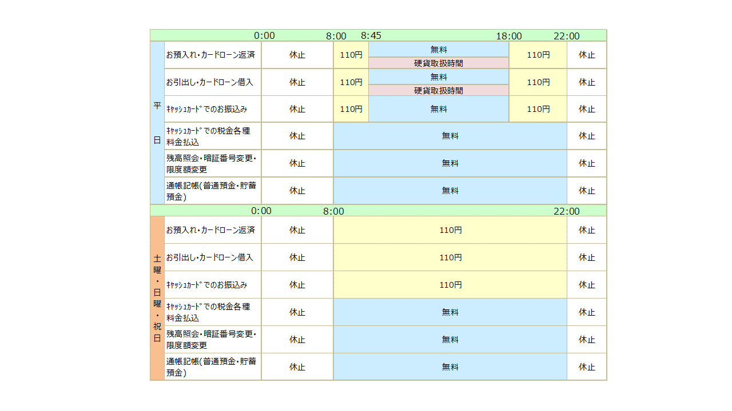Click the after-22:00 "休止" cell in weekday お預入れ row

click(x=587, y=55)
